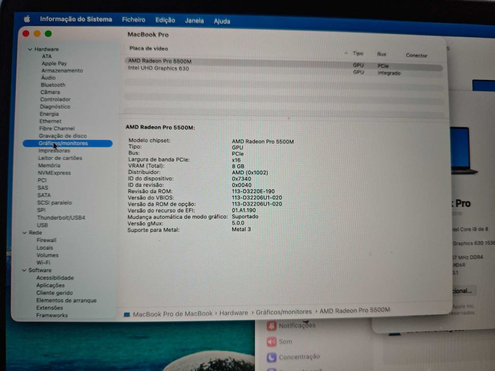The image size is (495, 371).
Task: Select Câmara in the sidebar
Action: coord(50,92)
